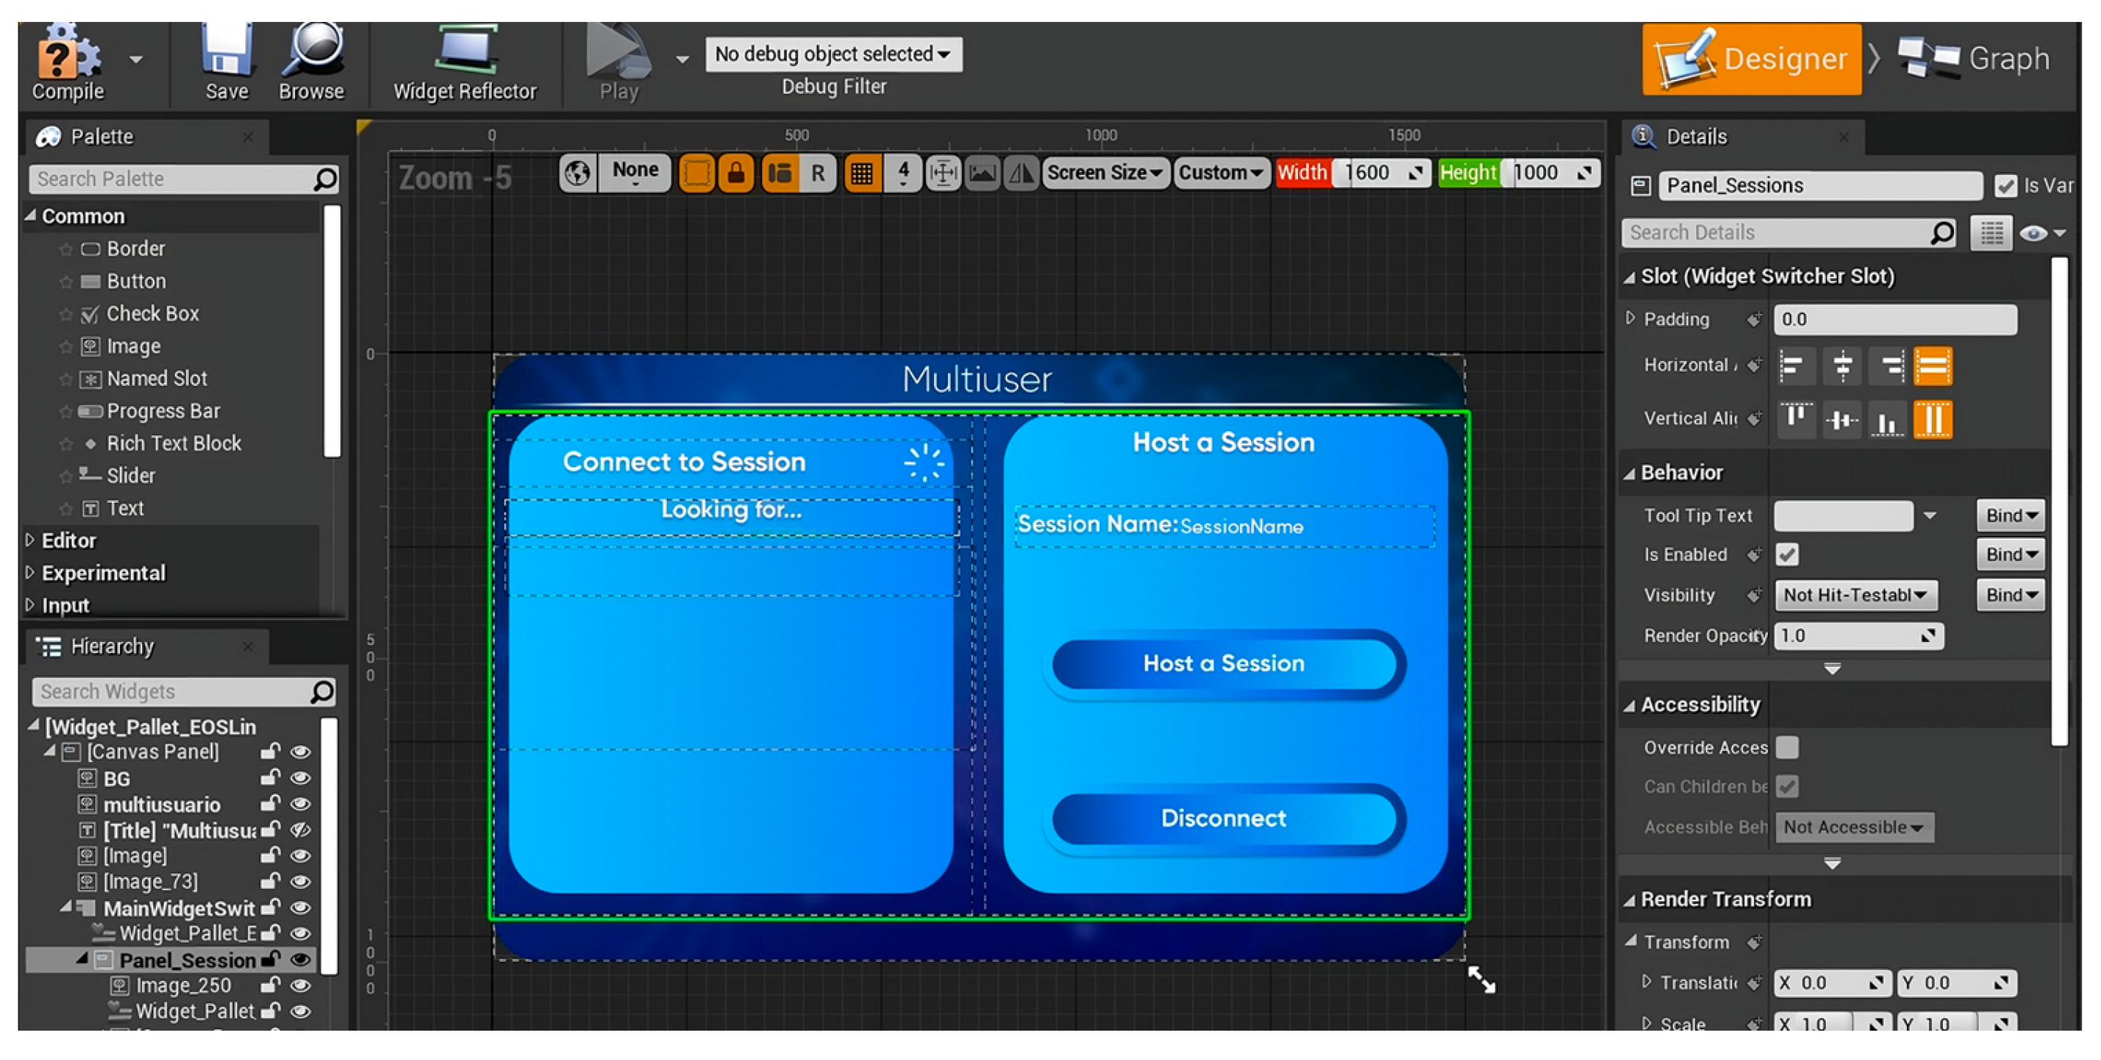
Task: Select the top vertical alignment icon
Action: point(1795,419)
